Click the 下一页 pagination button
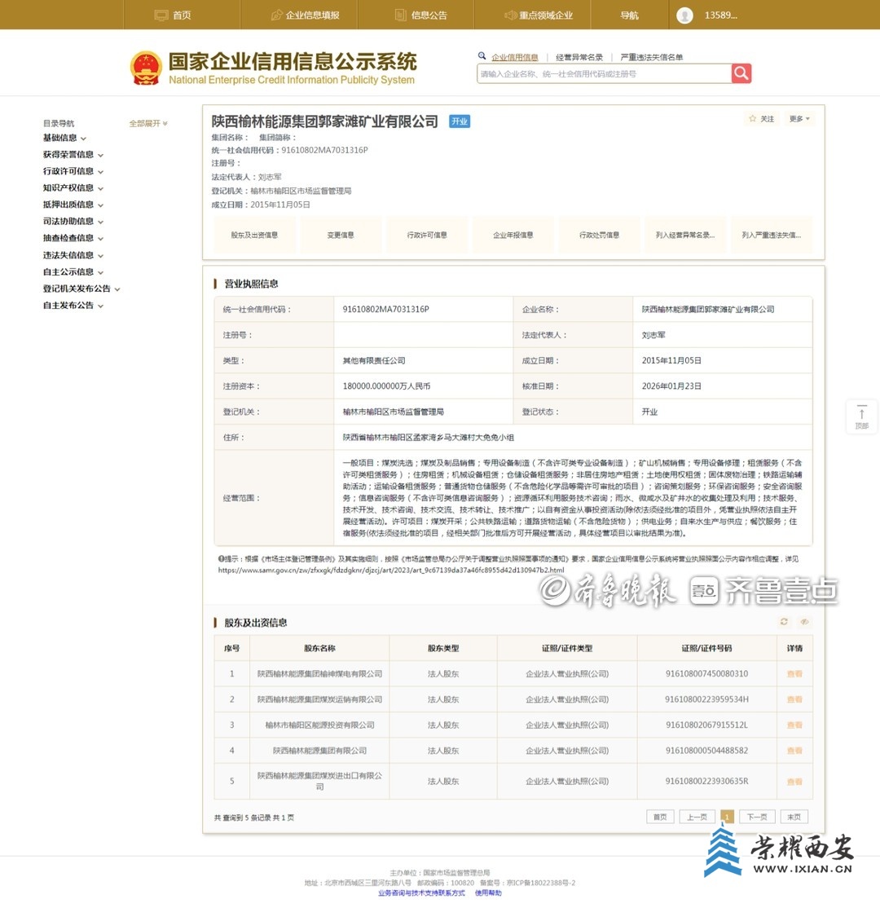 click(x=757, y=817)
